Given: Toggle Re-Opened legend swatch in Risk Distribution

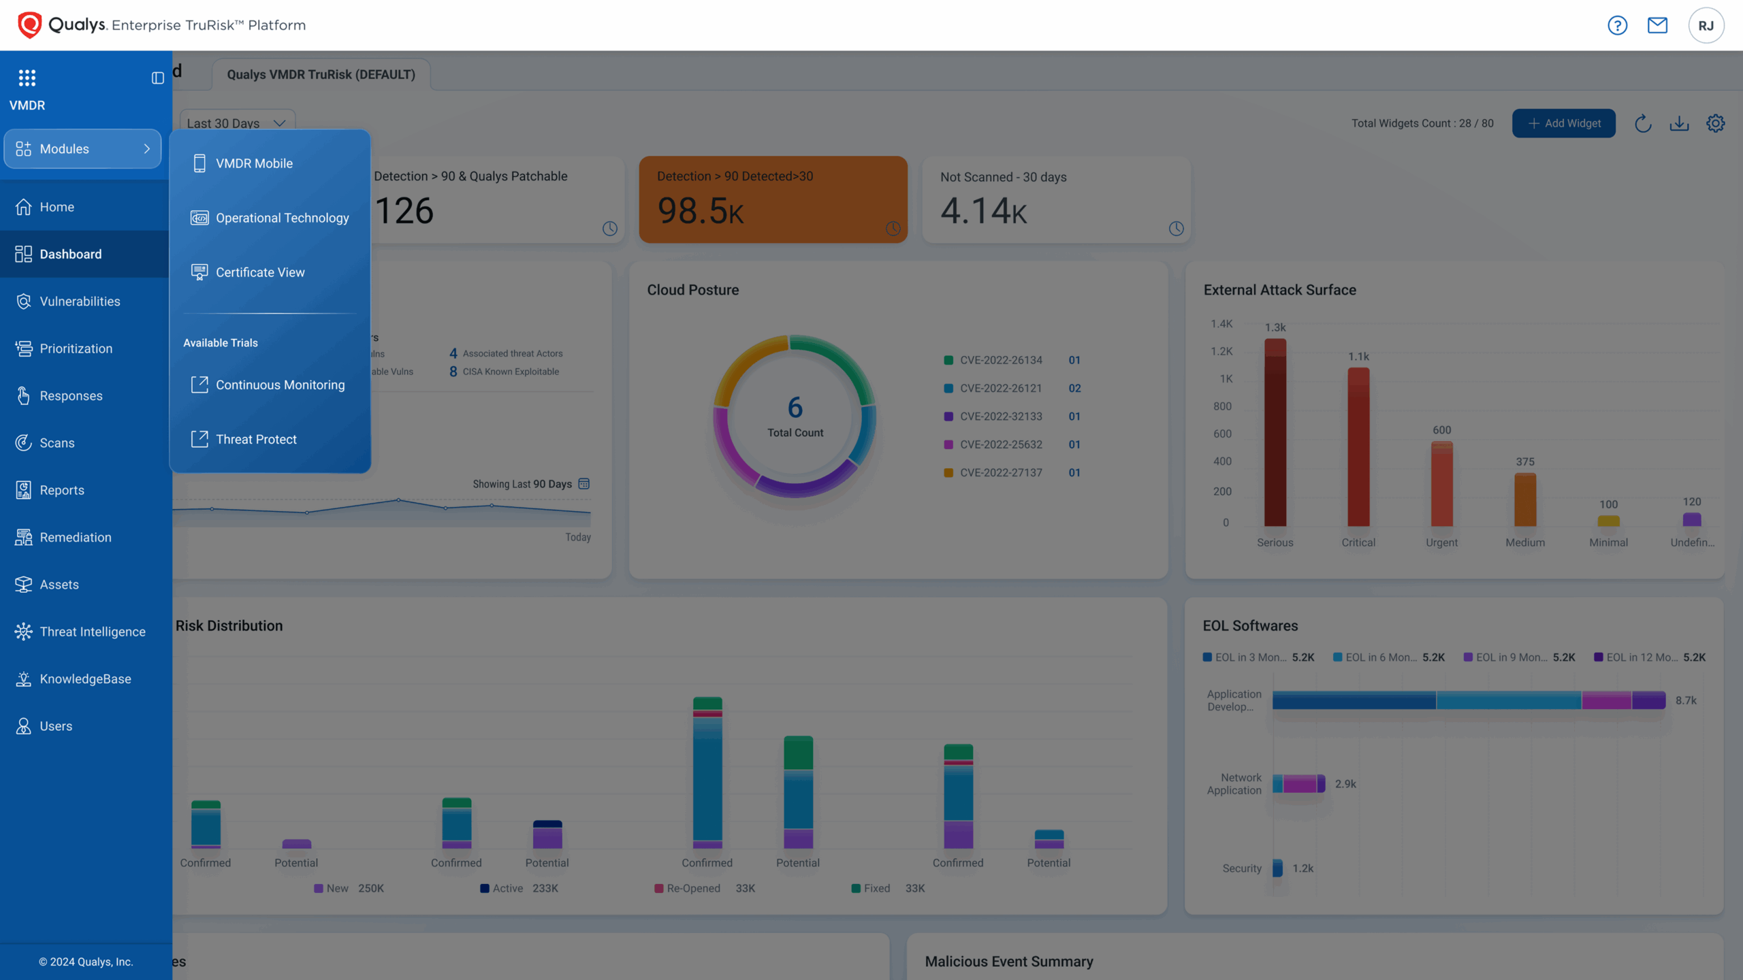Looking at the screenshot, I should click(658, 888).
